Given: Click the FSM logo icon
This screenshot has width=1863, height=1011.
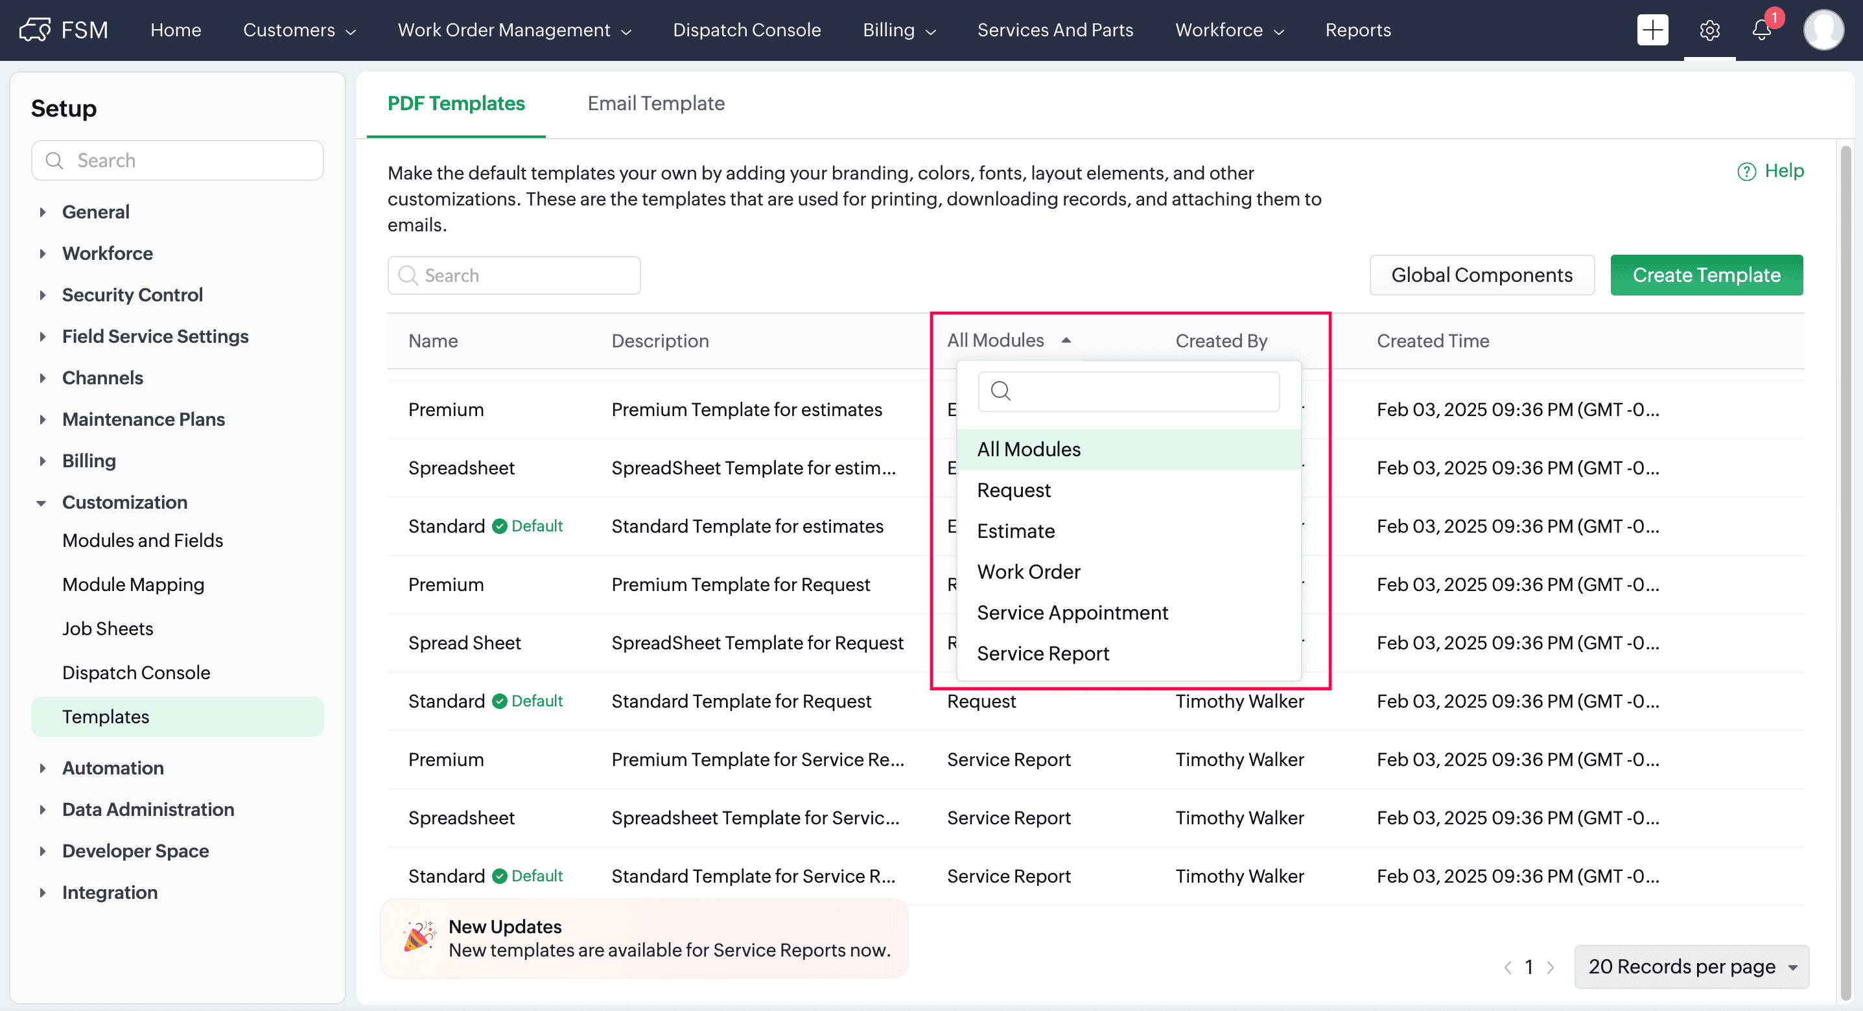Looking at the screenshot, I should click(x=34, y=30).
